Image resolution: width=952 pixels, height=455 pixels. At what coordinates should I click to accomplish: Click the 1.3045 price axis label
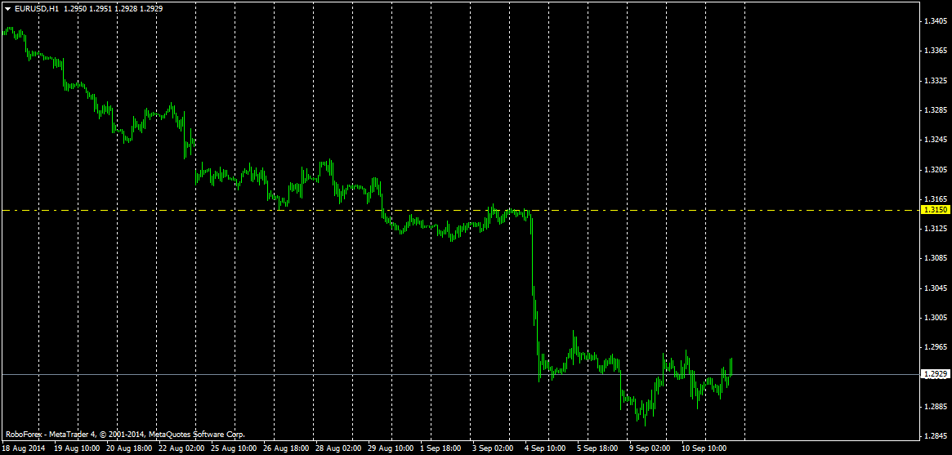[934, 288]
